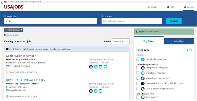Click the Starting at $151,633 salary text
Screen dimensions: 197x101
pyautogui.click(x=101, y=84)
